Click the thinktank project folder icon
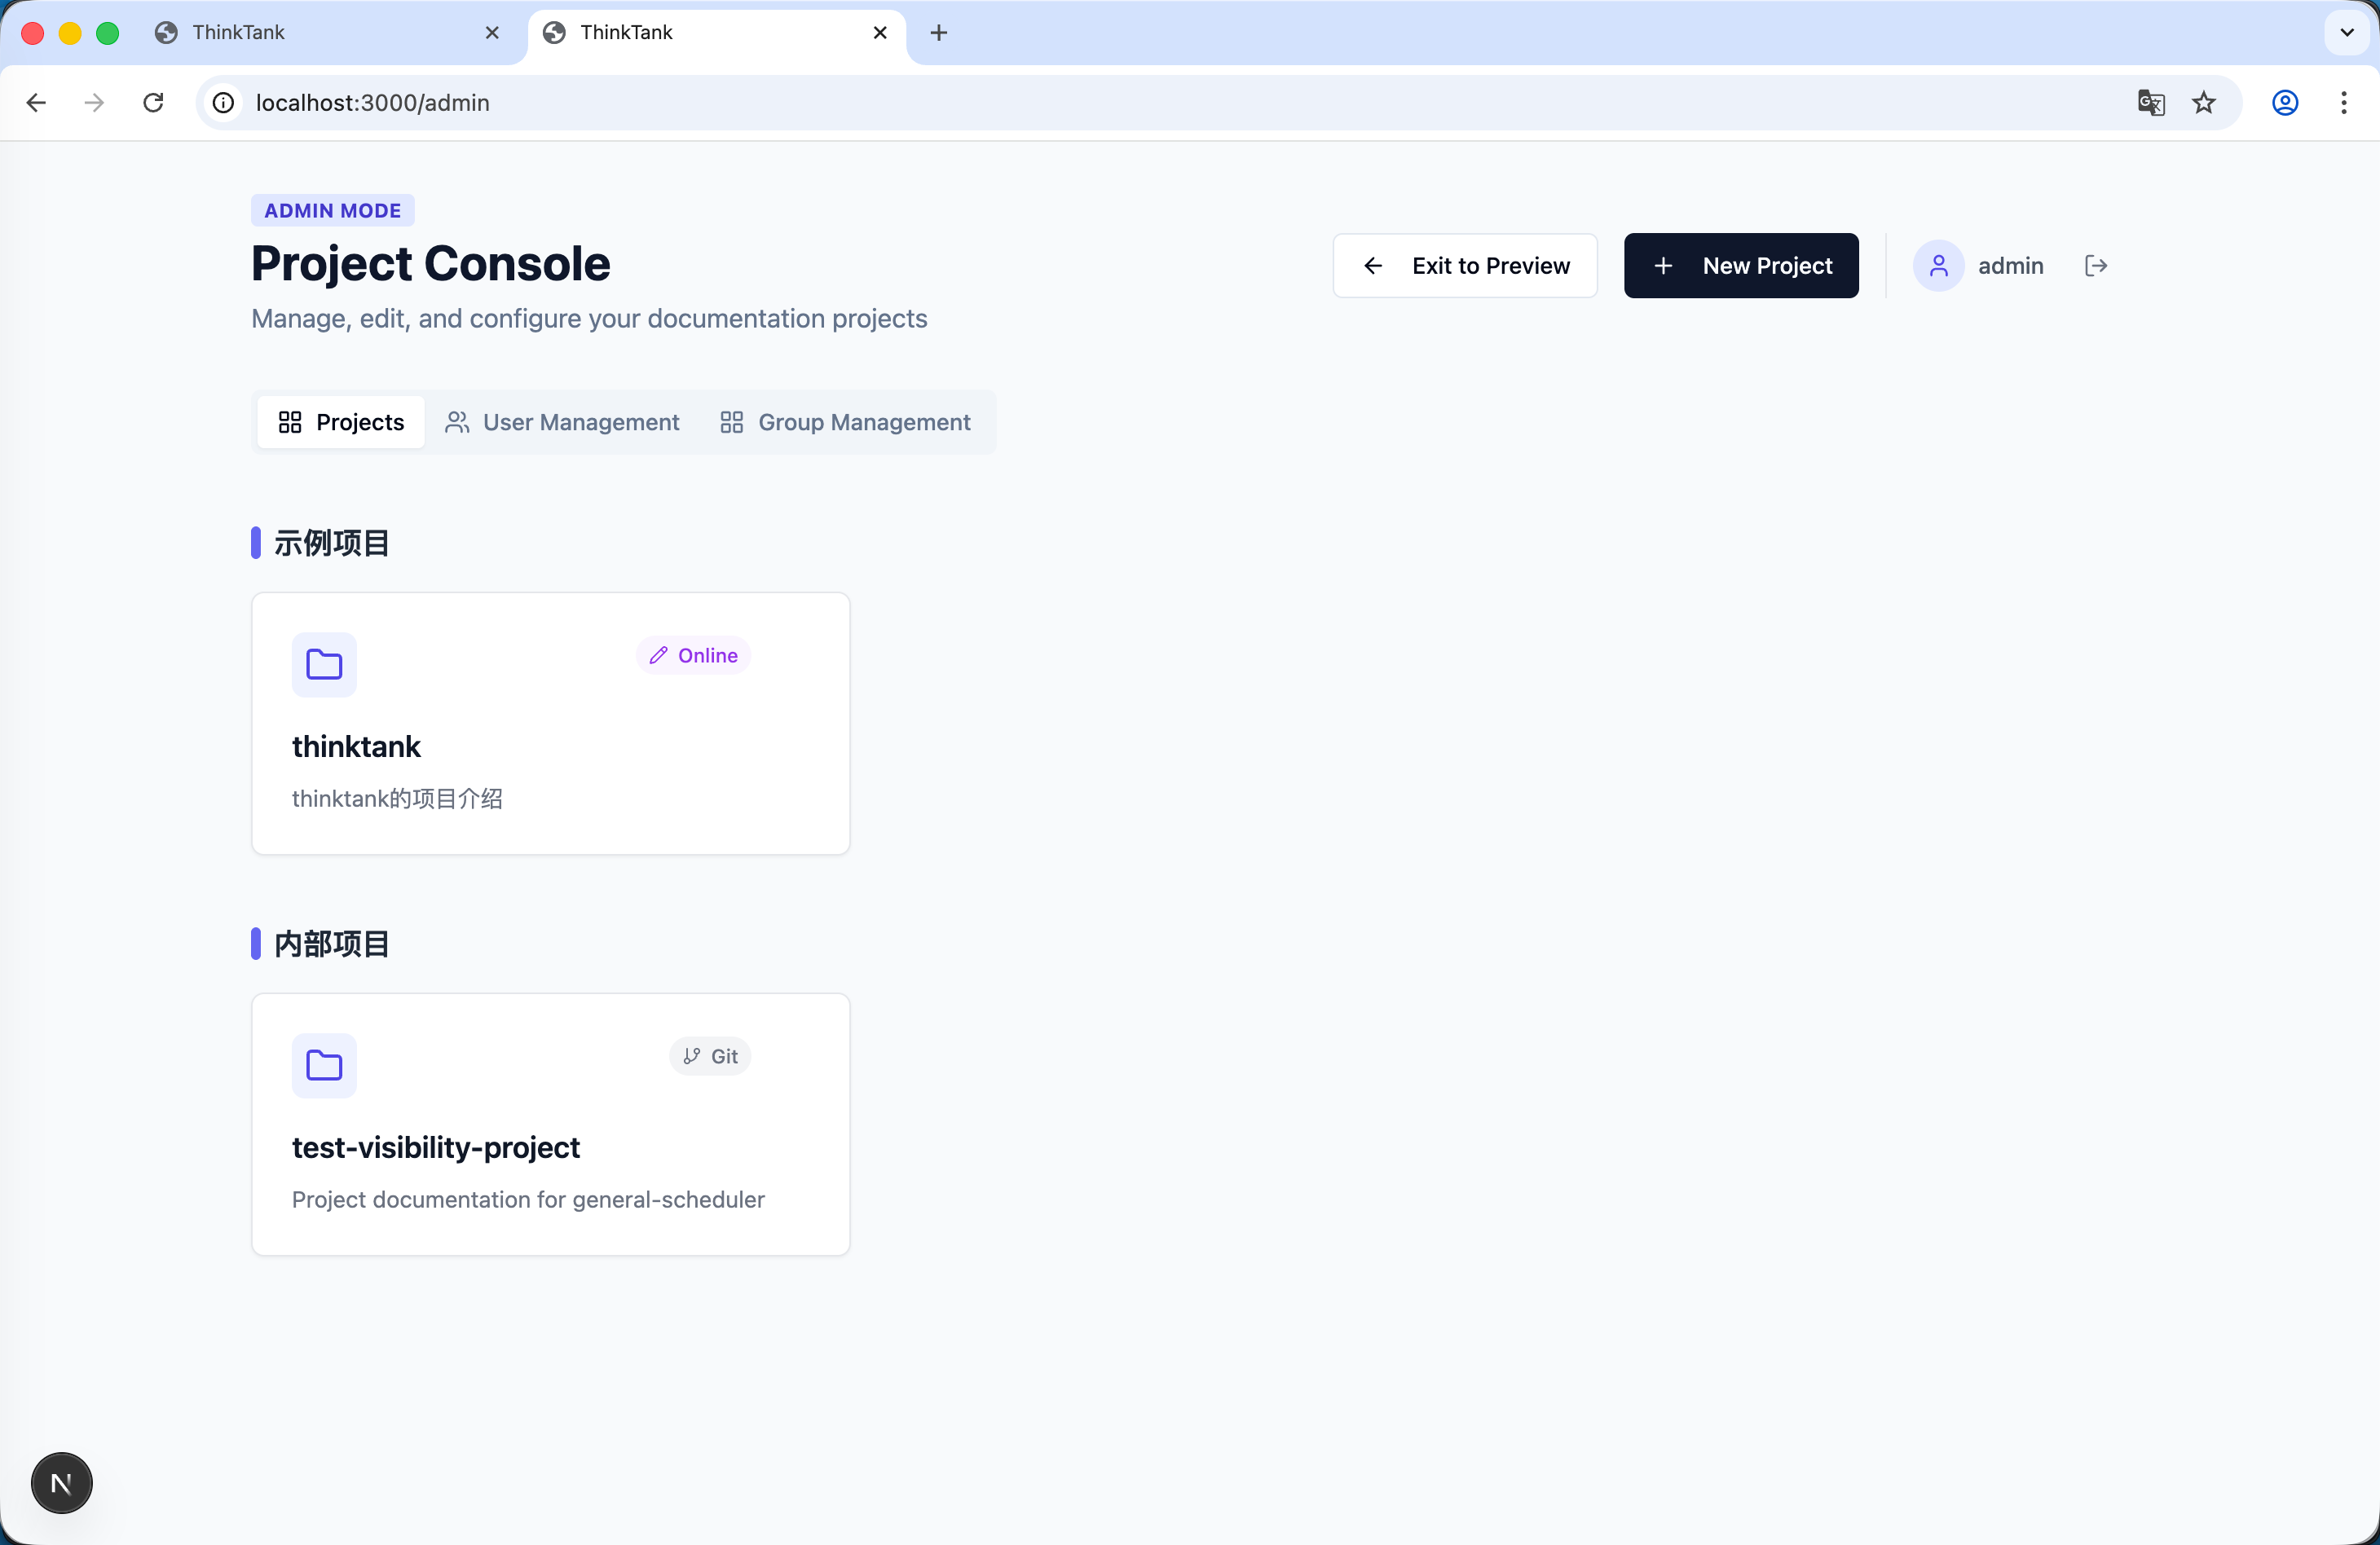This screenshot has width=2380, height=1545. tap(324, 664)
